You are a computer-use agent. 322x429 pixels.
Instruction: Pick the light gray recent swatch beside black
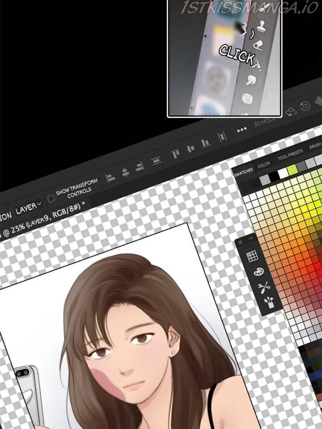point(265,180)
